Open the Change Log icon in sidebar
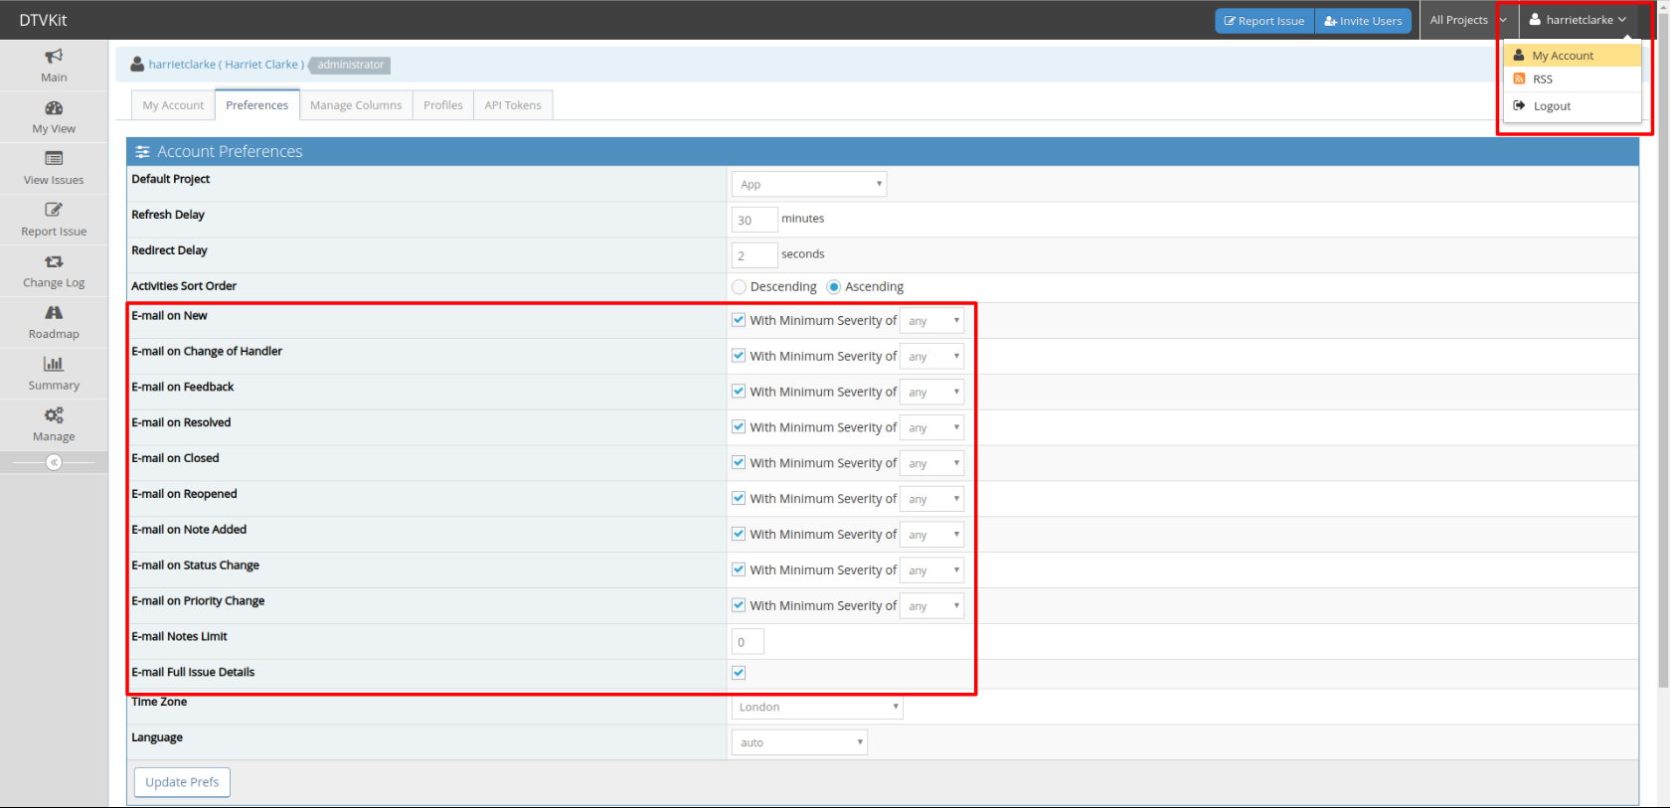Image resolution: width=1670 pixels, height=808 pixels. pos(54,261)
